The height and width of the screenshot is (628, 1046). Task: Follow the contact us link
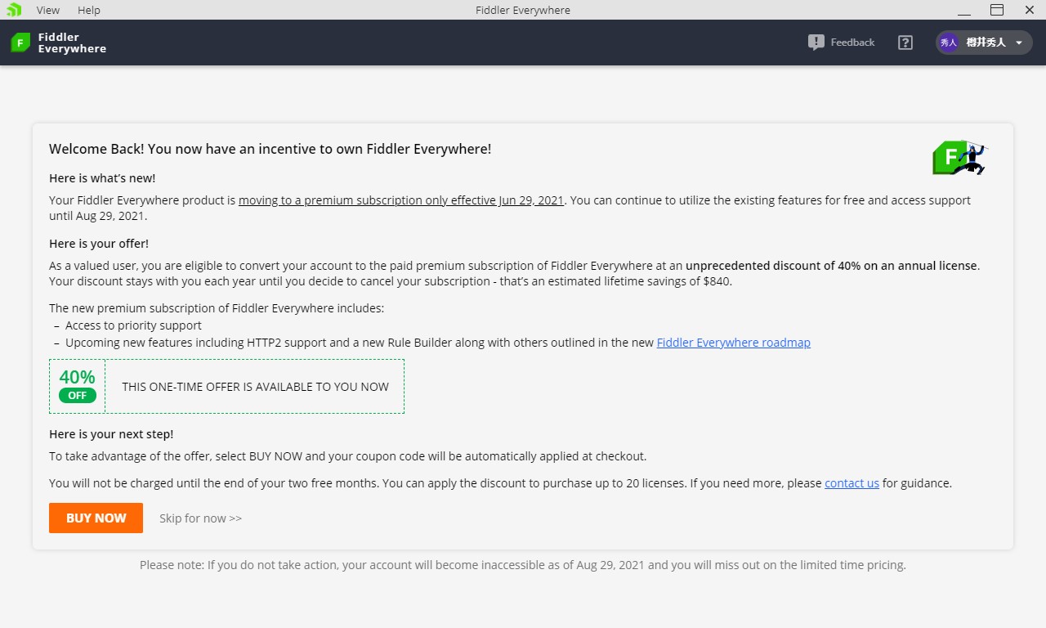[852, 483]
